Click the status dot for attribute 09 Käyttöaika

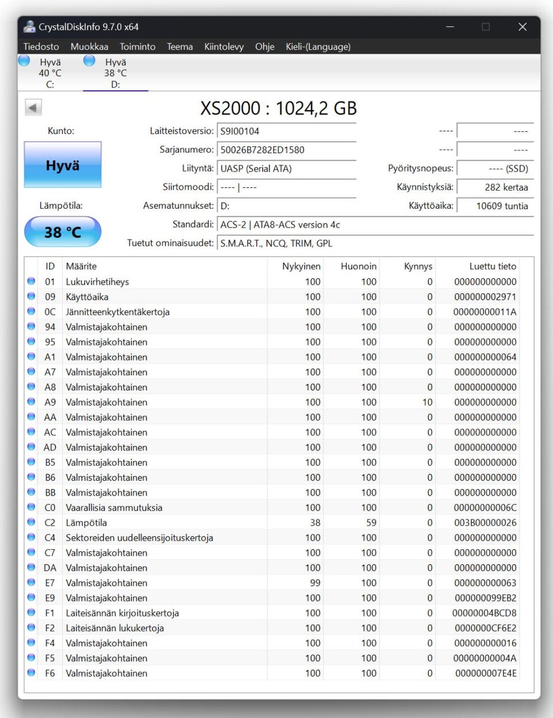point(31,296)
